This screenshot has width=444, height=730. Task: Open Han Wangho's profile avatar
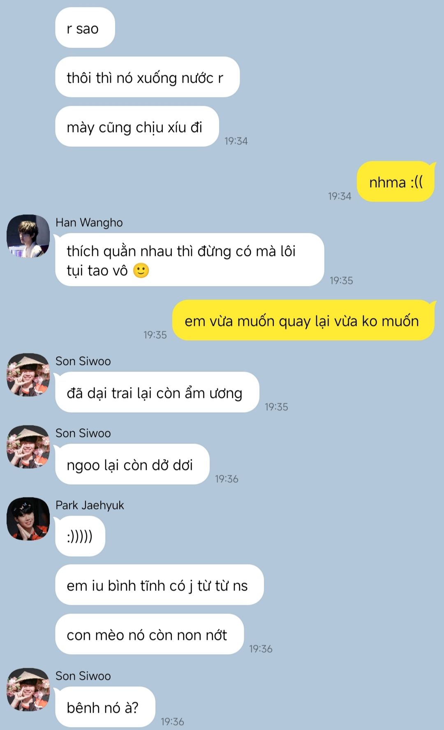28,236
